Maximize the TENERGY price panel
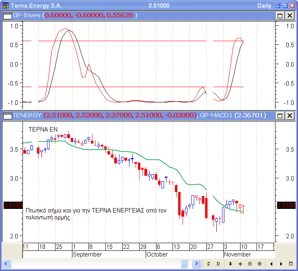Image resolution: width=298 pixels, height=271 pixels. point(280,116)
